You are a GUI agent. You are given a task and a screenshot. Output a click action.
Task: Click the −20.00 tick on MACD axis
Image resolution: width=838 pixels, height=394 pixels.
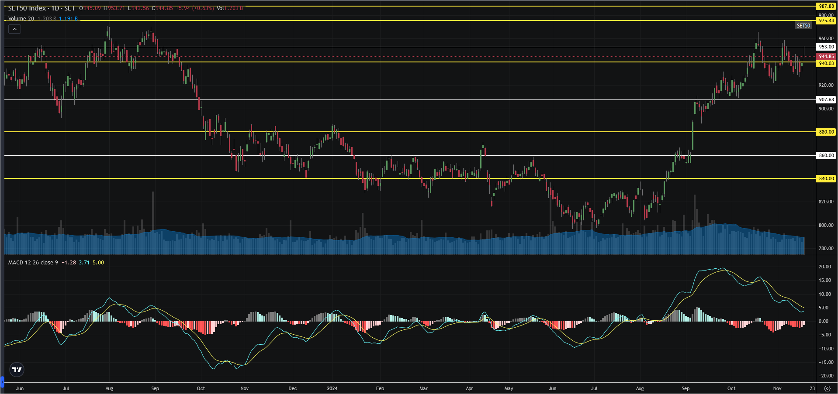[x=825, y=376]
